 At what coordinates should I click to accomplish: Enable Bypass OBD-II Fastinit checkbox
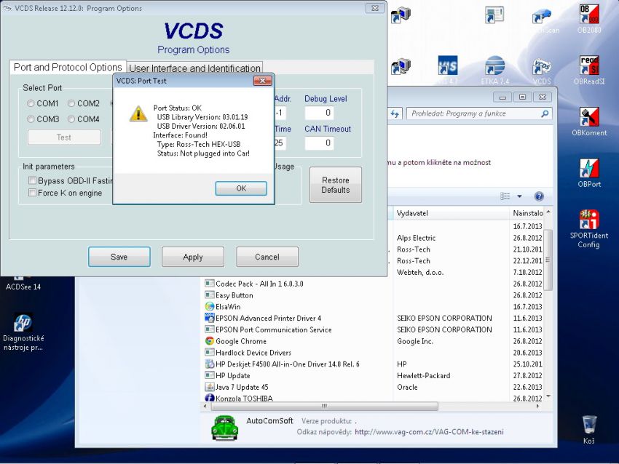point(32,180)
